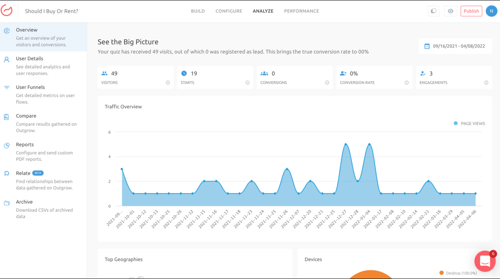Click the 2021-12-27 peak data point
This screenshot has width=500, height=279.
345,145
